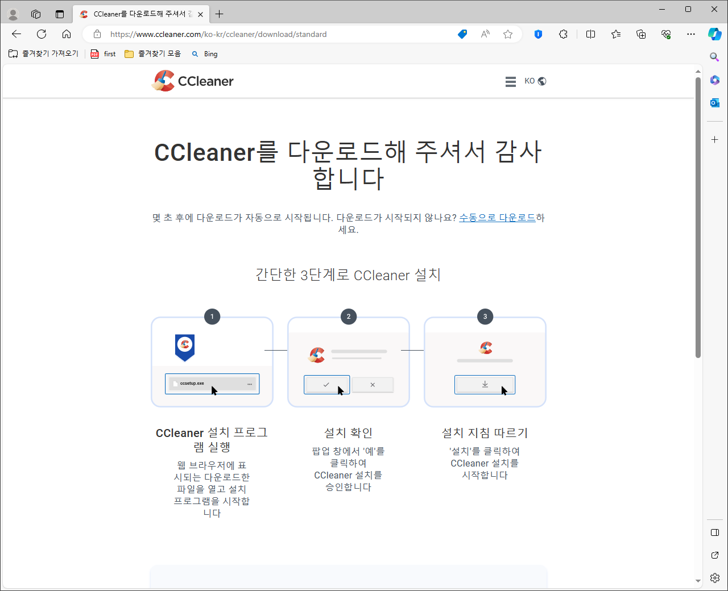
Task: Launch Copilot icon in toolbar
Action: click(715, 34)
